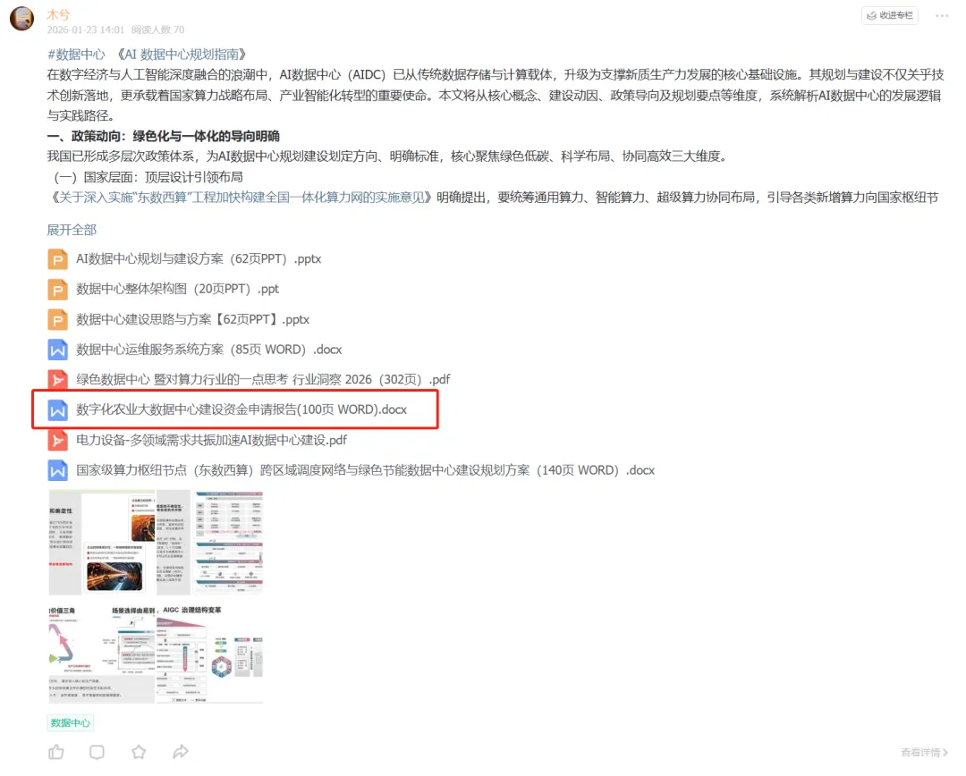Expand full post with 展开全部
966x776 pixels.
click(x=72, y=230)
